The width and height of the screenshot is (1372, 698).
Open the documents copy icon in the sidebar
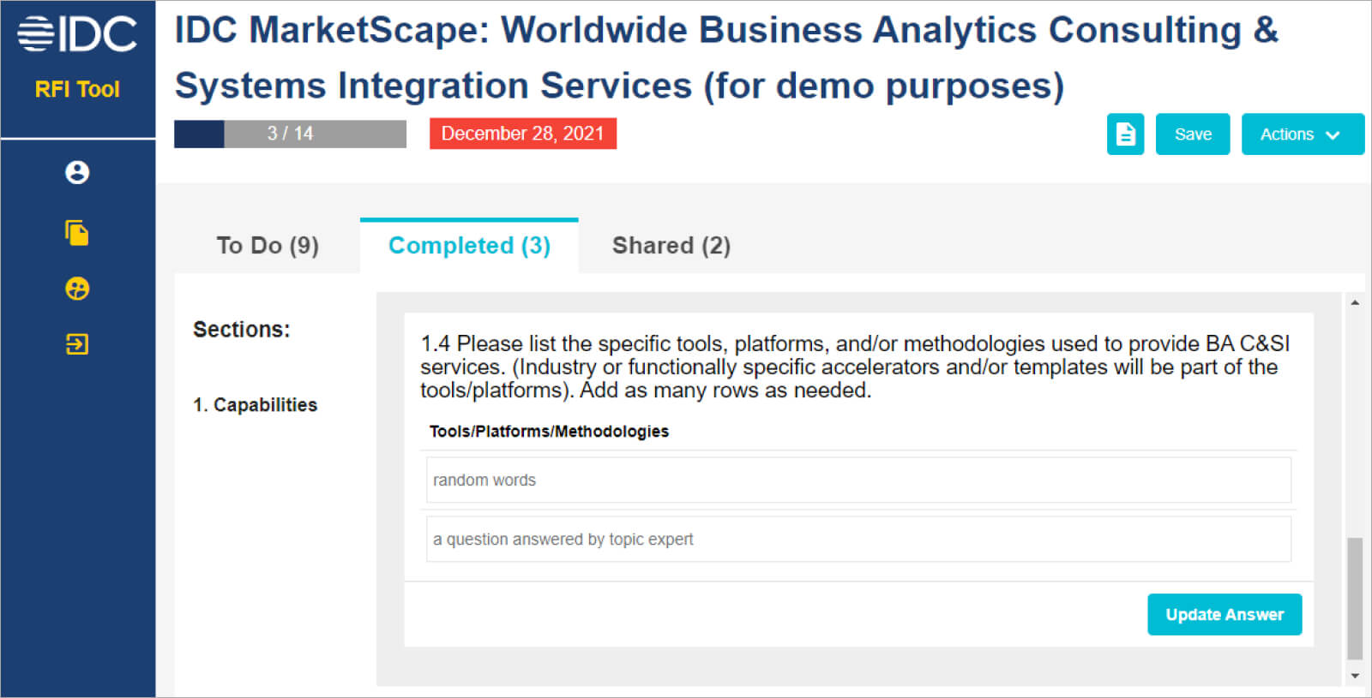77,233
